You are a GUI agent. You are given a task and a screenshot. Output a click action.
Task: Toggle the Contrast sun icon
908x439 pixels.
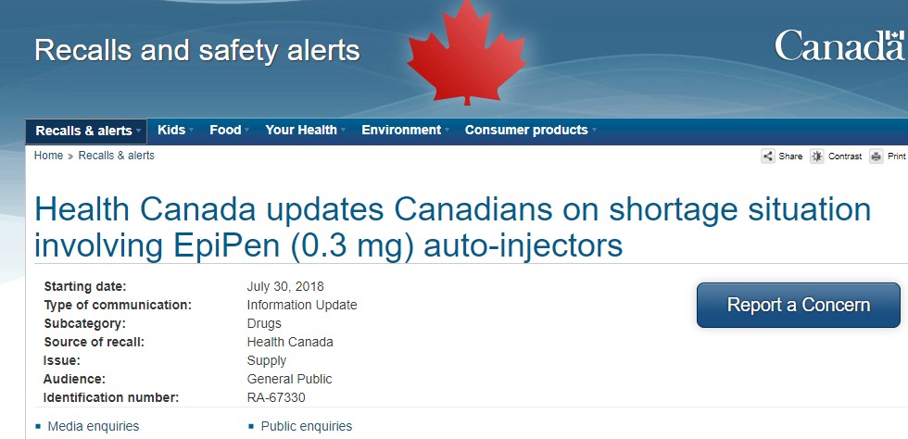[x=817, y=157]
